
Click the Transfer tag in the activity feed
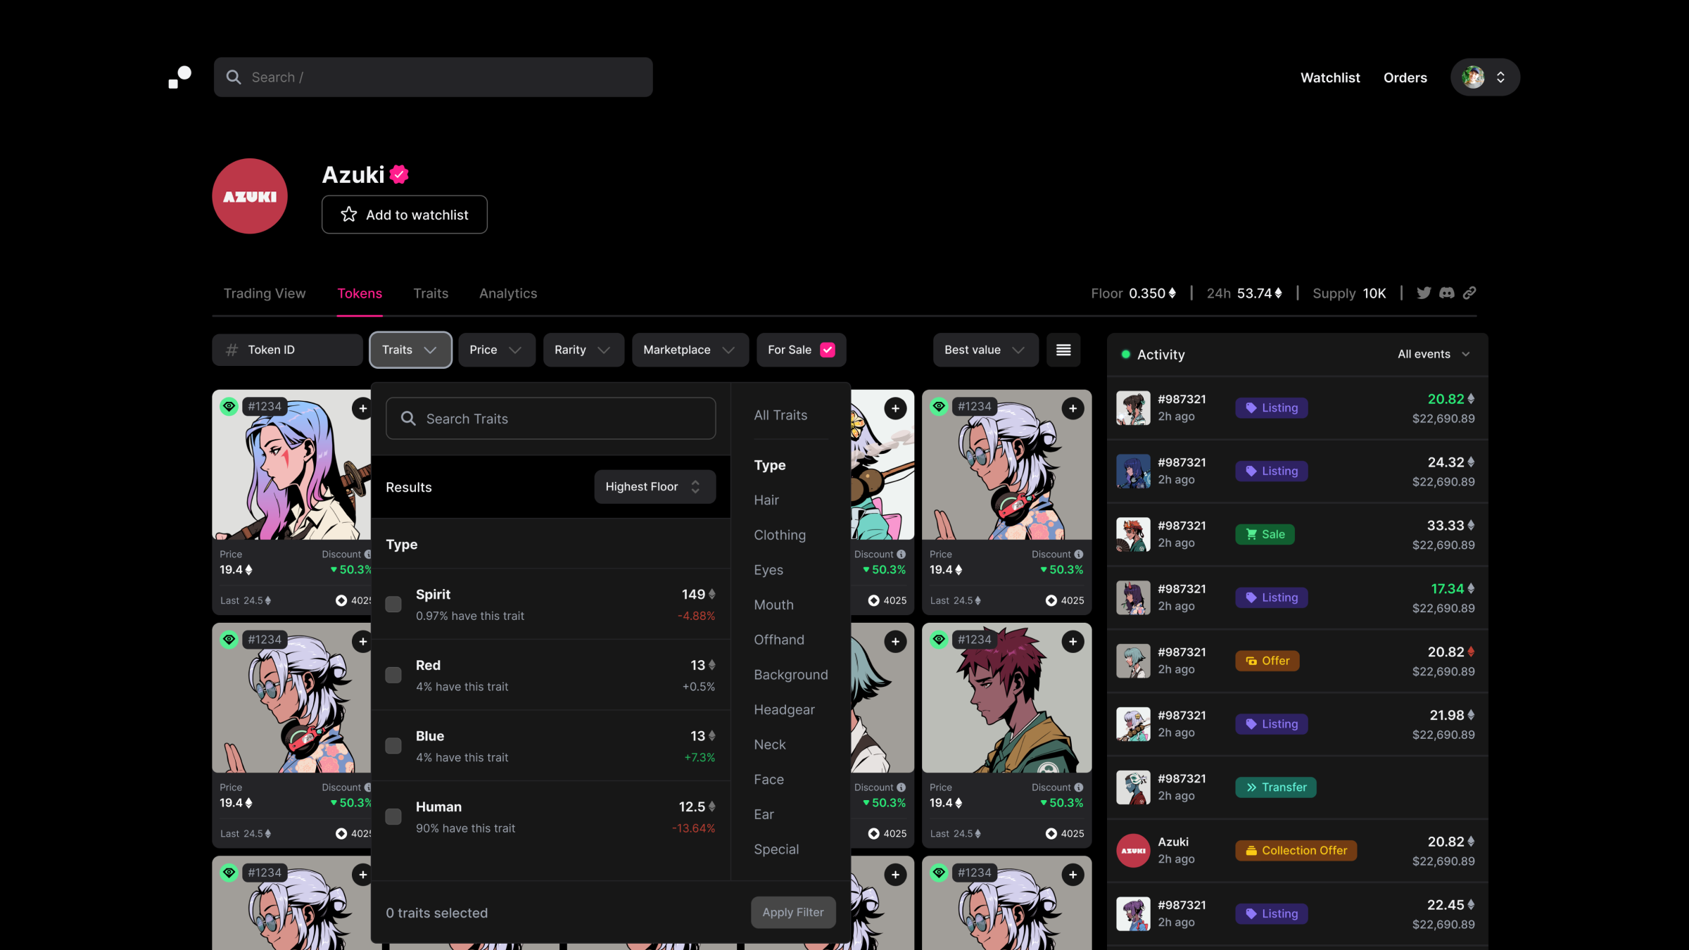coord(1275,787)
